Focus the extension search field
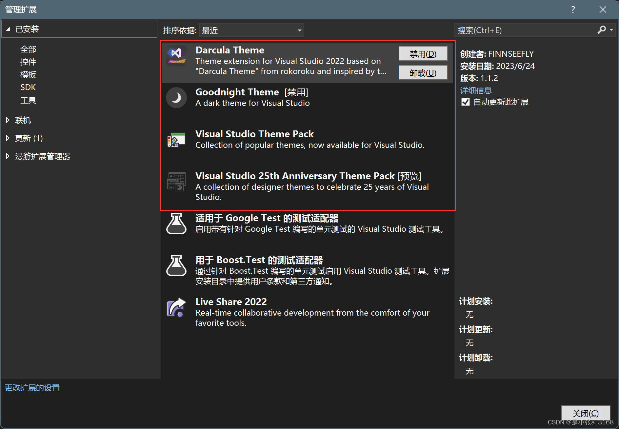The width and height of the screenshot is (619, 429). pos(526,30)
